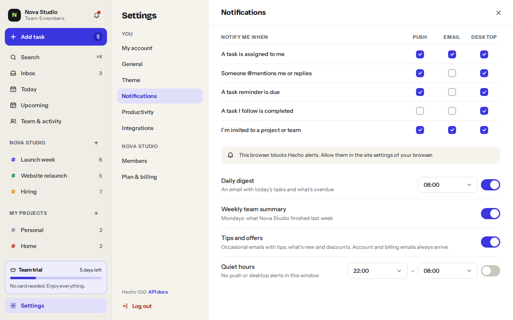Click the Nova Studio workspace logo

(x=14, y=15)
